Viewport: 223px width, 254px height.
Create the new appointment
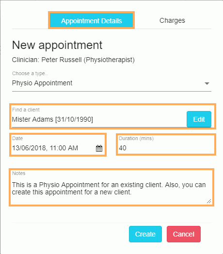pyautogui.click(x=145, y=234)
